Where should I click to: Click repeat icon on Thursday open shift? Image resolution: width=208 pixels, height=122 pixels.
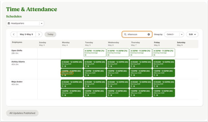[131, 55]
